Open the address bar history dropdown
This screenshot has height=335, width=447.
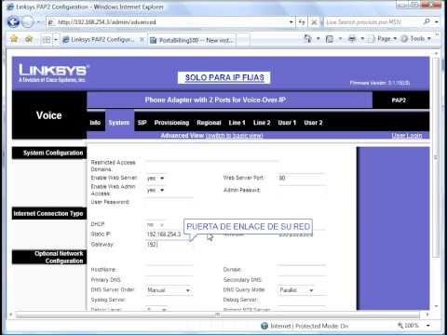(291, 22)
